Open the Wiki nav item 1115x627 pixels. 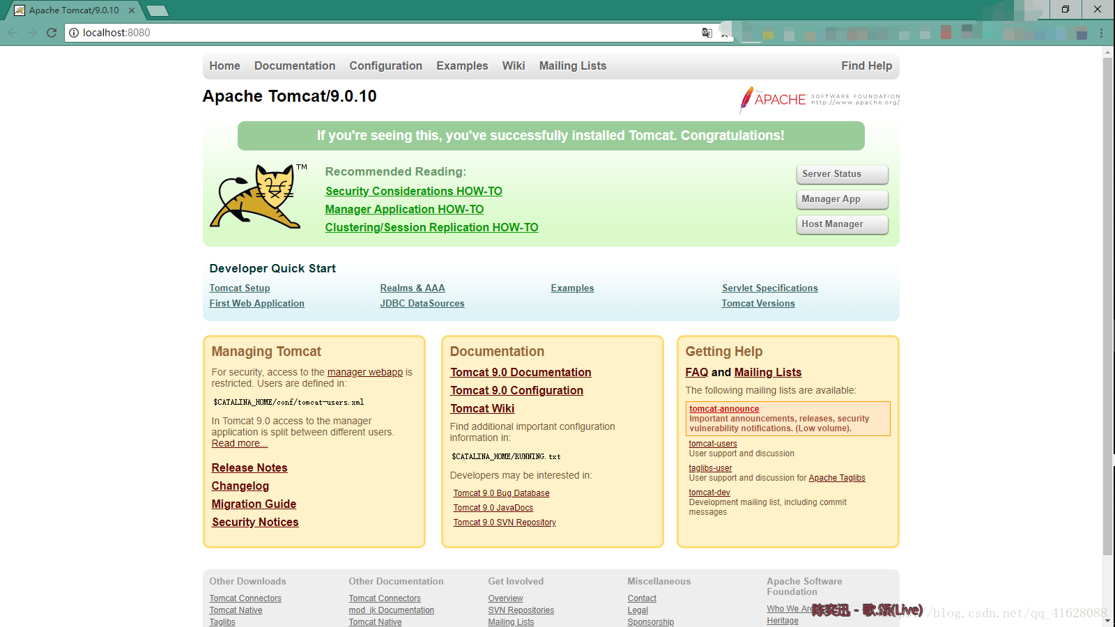pos(514,65)
